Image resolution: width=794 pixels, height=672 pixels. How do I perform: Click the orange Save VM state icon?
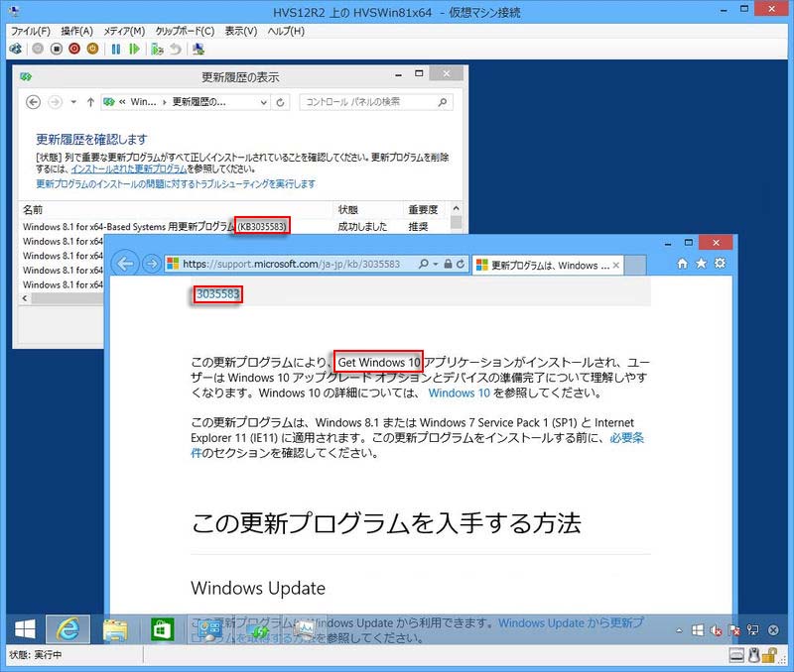pyautogui.click(x=92, y=49)
